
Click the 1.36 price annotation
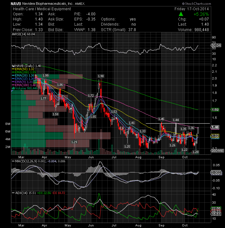pos(191,128)
